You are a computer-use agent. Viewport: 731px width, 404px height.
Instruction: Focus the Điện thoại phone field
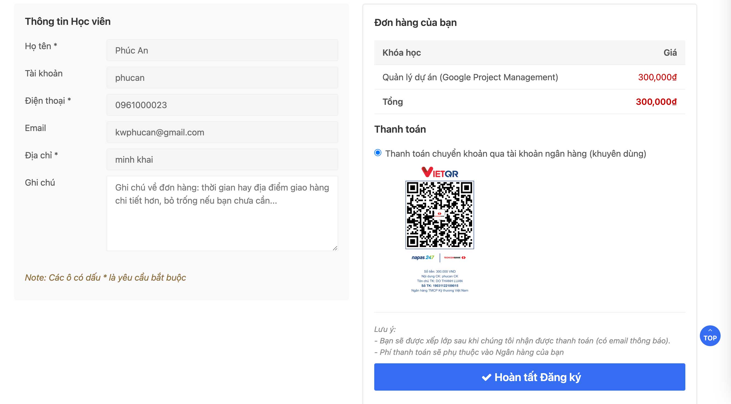[x=222, y=105]
